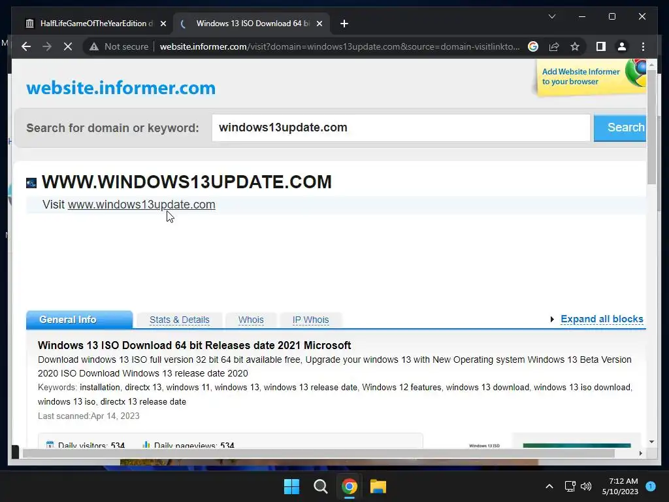
Task: Switch to Stats & Details tab
Action: coord(179,320)
